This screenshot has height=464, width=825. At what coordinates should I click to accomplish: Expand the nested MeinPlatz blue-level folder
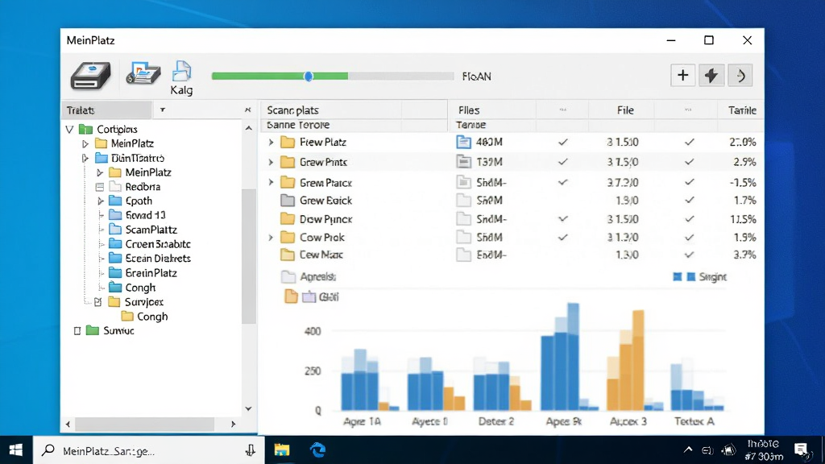100,172
